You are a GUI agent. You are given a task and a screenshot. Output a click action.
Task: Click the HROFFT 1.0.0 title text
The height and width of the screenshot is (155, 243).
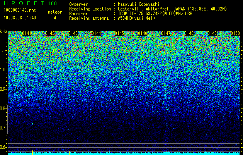pos(31,3)
